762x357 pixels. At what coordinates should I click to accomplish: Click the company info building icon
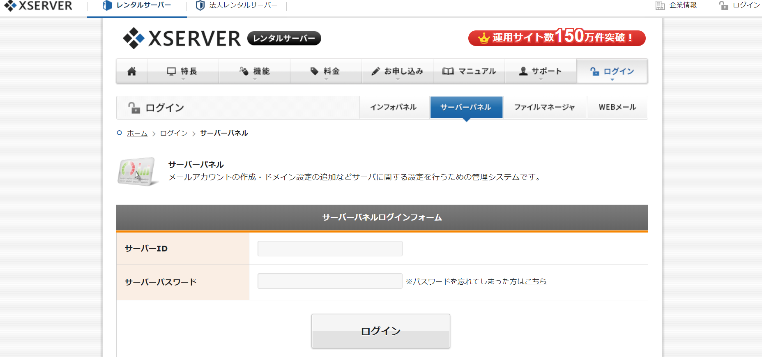click(x=660, y=5)
